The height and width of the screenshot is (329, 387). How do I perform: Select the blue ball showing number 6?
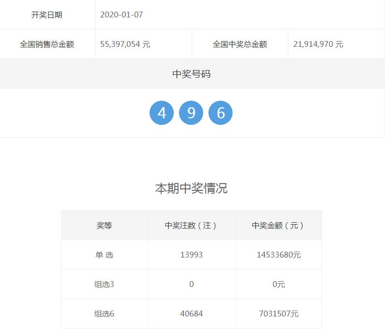tap(220, 112)
